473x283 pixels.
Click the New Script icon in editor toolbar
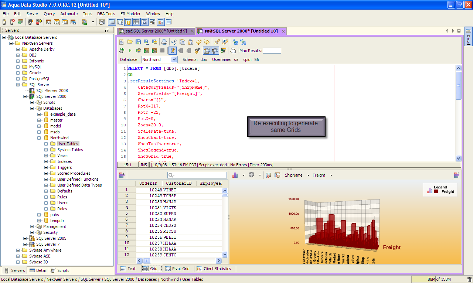pyautogui.click(x=122, y=42)
